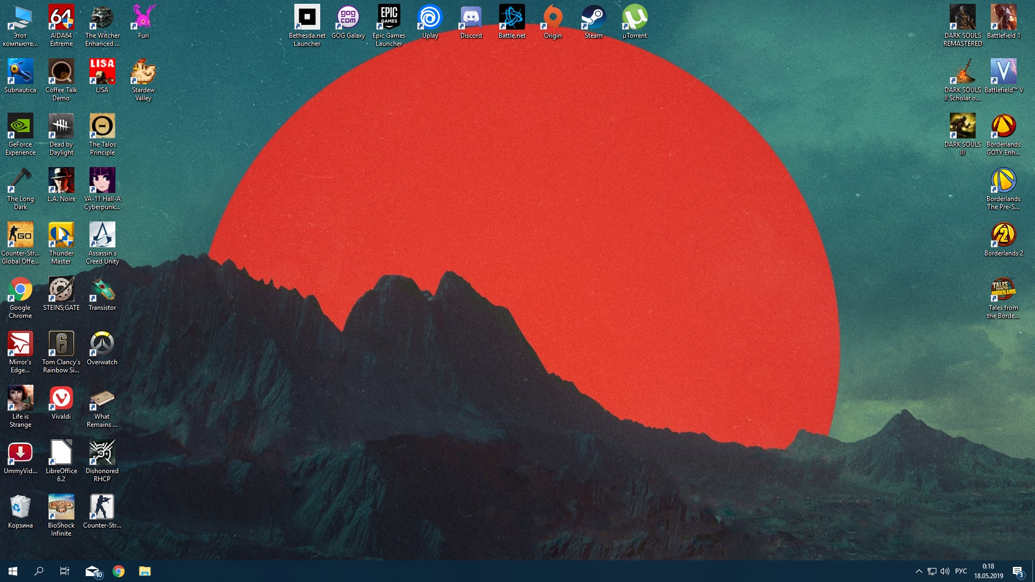This screenshot has height=582, width=1035.
Task: Click DARK SOULS REMASTERED icon
Action: click(x=962, y=26)
